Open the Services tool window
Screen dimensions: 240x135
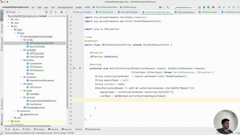[67, 129]
